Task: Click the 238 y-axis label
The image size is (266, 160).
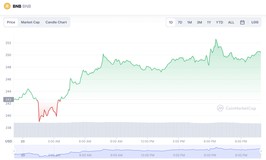Action: (8, 128)
